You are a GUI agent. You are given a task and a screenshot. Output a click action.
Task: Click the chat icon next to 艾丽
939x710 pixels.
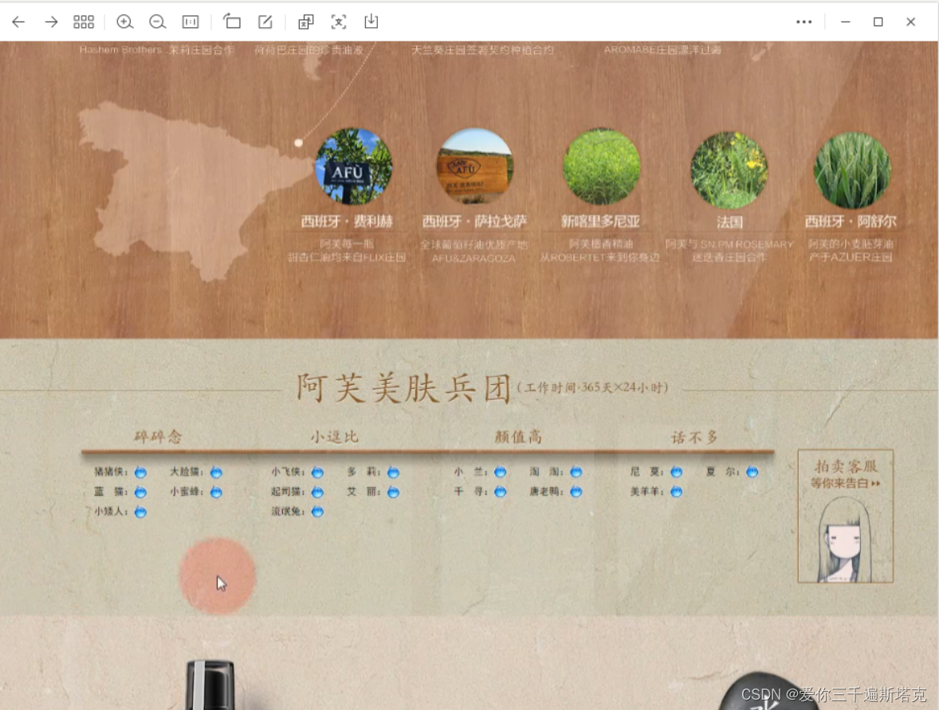pos(394,492)
